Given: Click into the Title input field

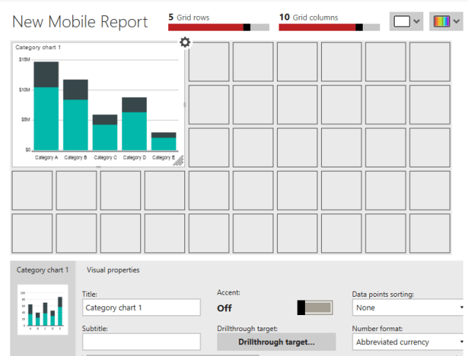Looking at the screenshot, I should tap(141, 308).
